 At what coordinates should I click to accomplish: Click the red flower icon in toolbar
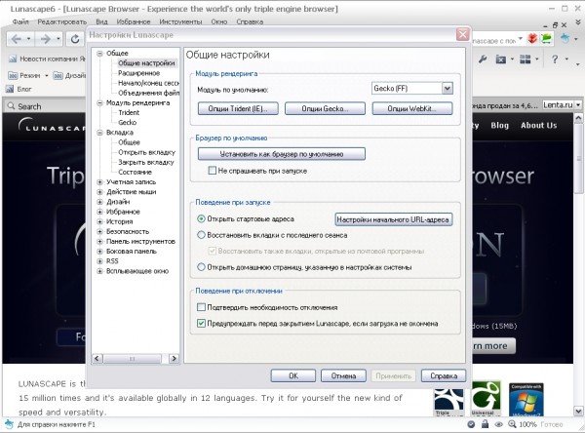tap(532, 38)
